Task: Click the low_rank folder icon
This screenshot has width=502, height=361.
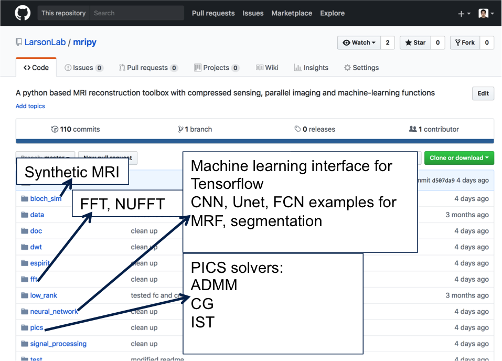Action: tap(24, 295)
